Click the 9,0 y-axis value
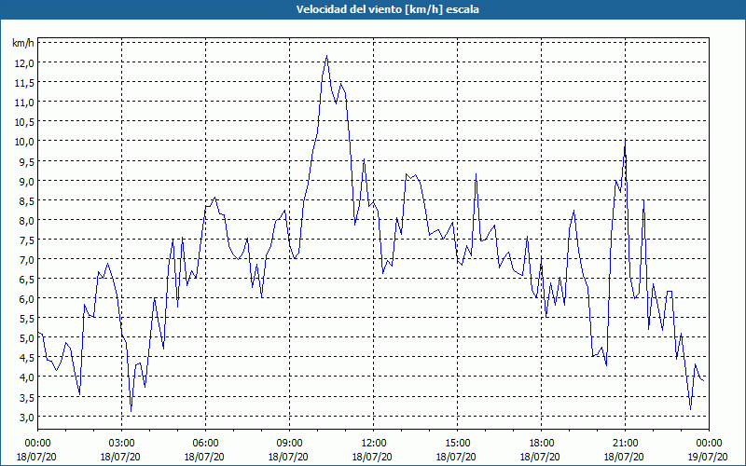The width and height of the screenshot is (746, 466). (x=26, y=181)
